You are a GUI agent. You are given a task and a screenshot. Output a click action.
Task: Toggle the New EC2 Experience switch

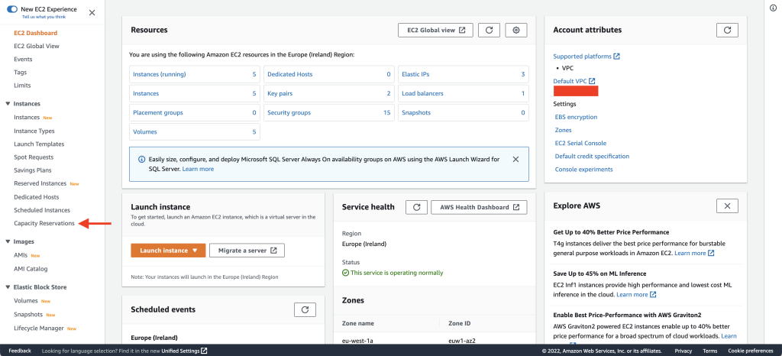[x=12, y=9]
